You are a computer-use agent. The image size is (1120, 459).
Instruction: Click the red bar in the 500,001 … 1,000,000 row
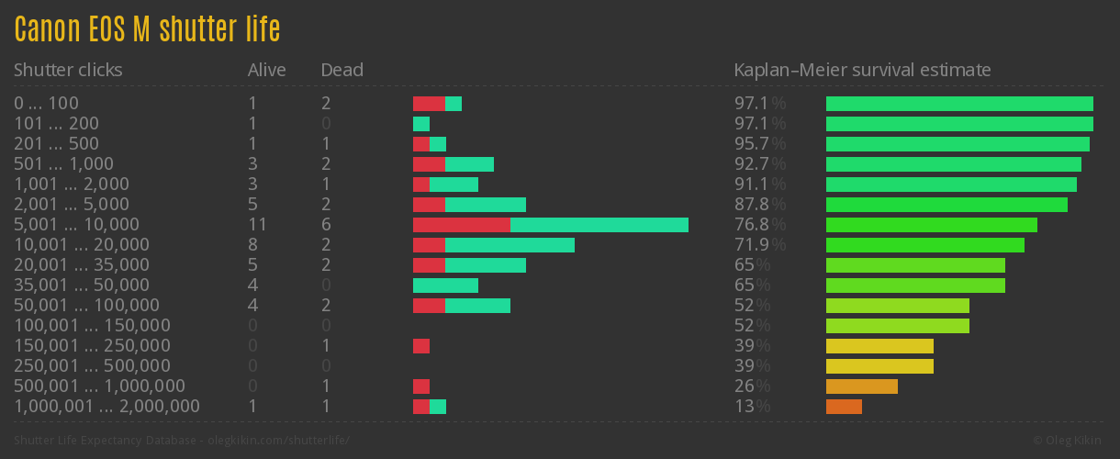[421, 386]
